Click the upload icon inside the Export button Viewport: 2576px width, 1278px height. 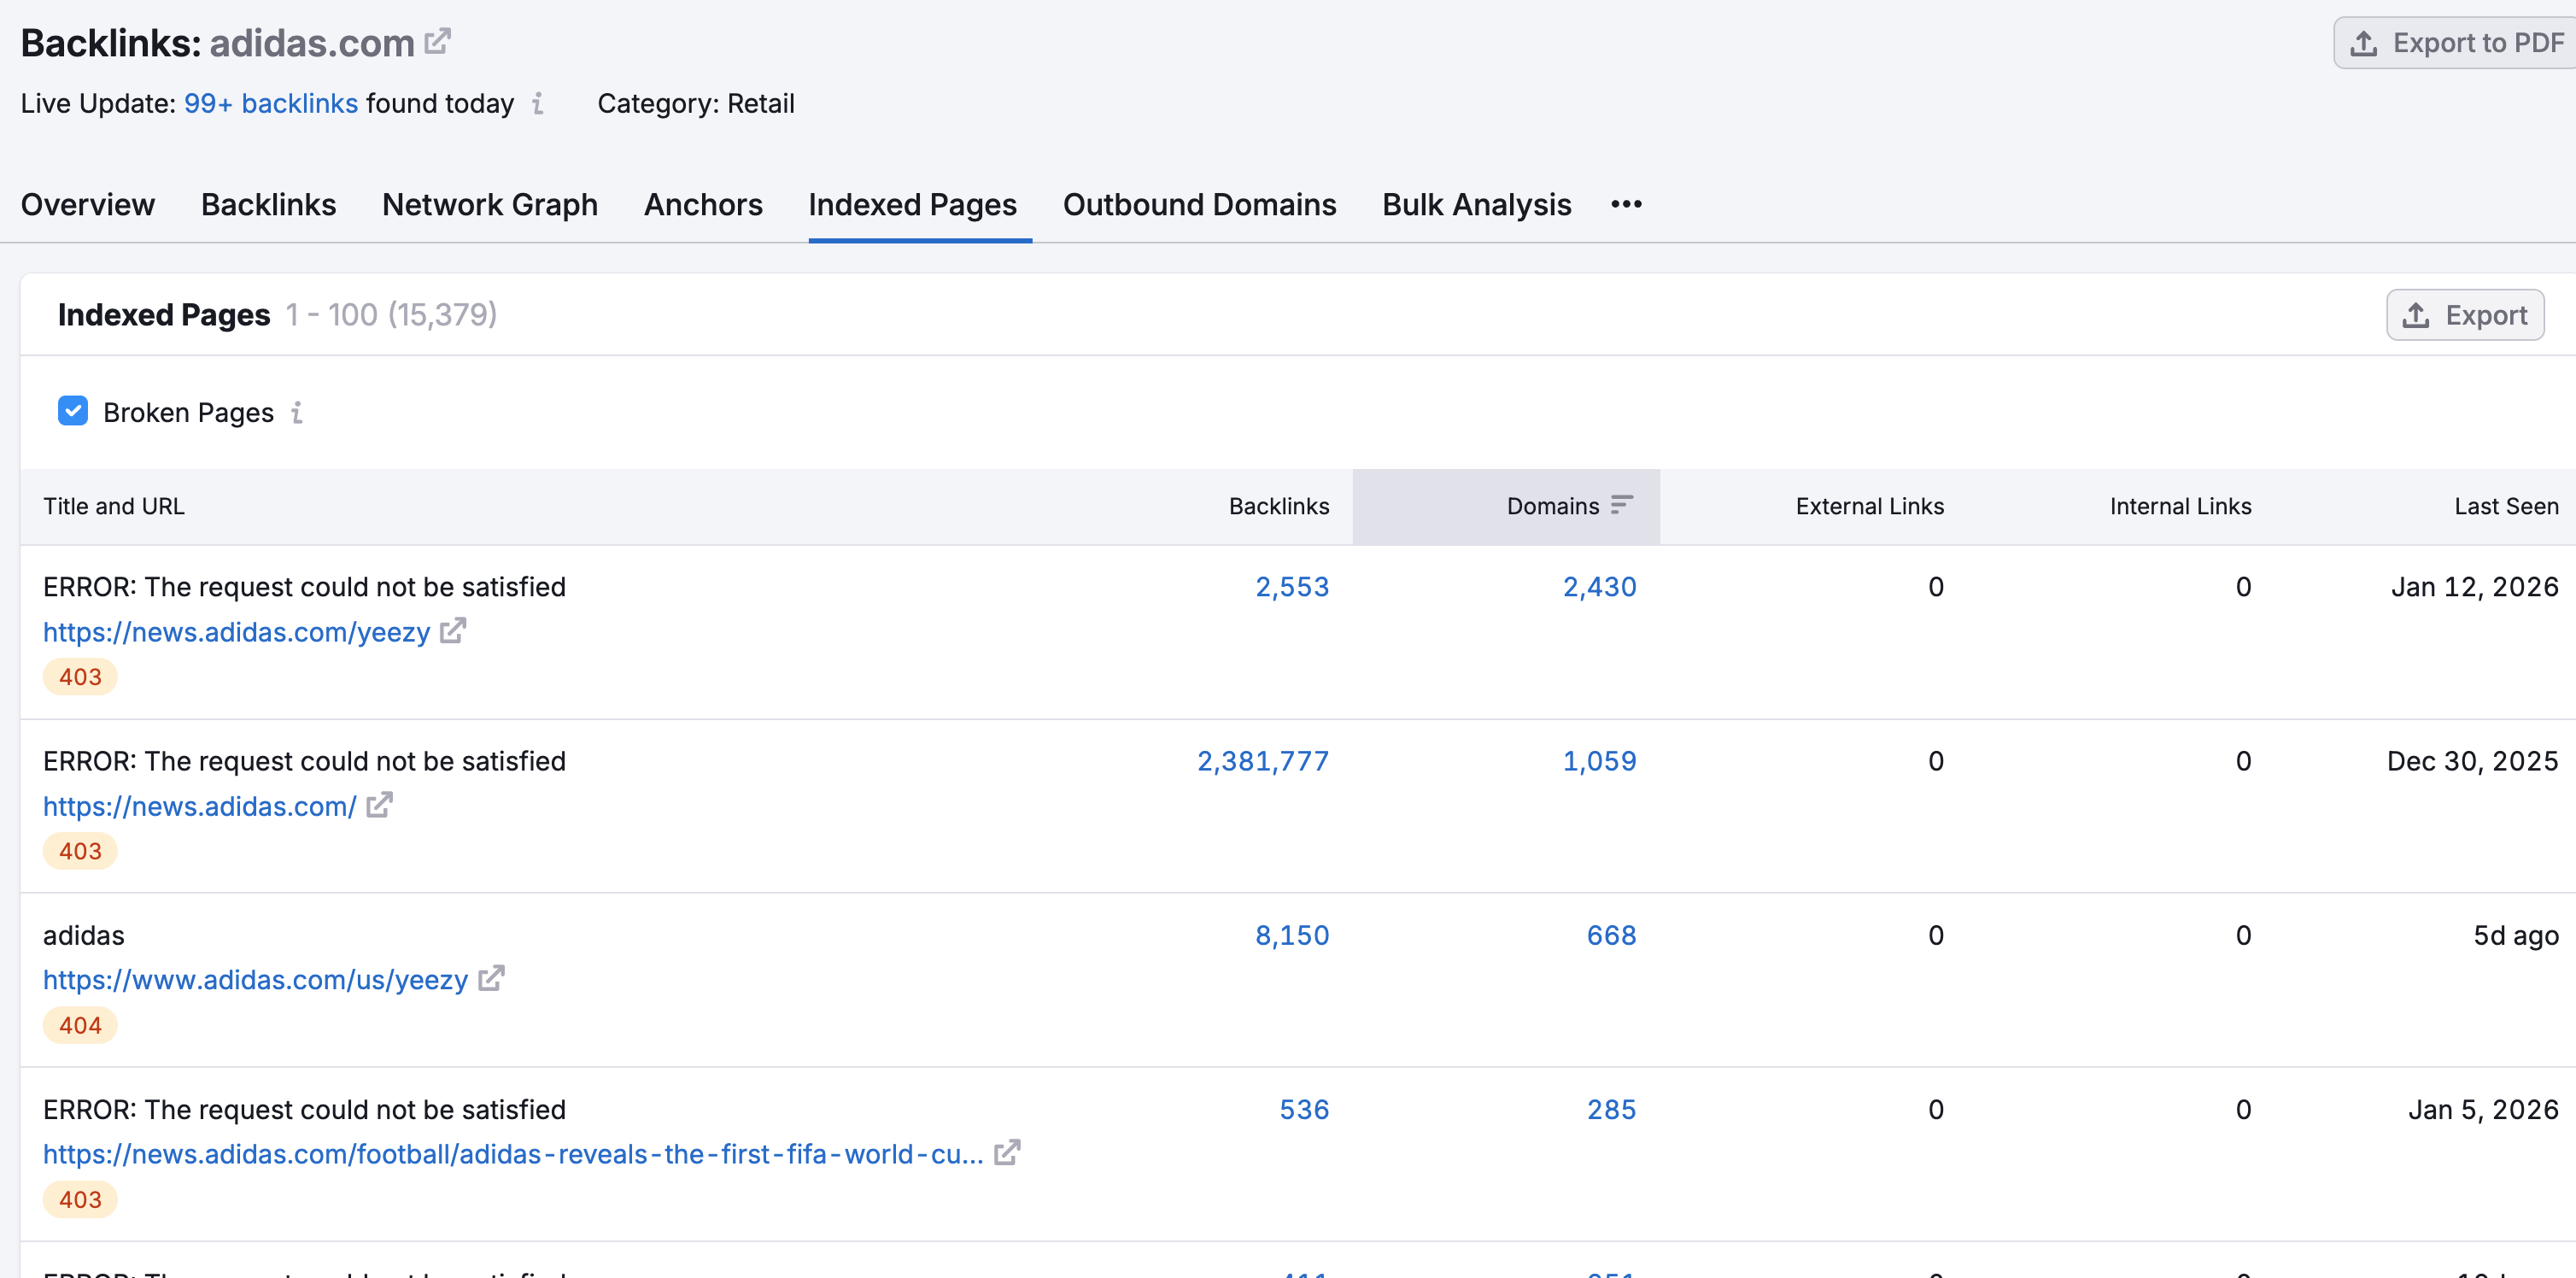coord(2418,314)
